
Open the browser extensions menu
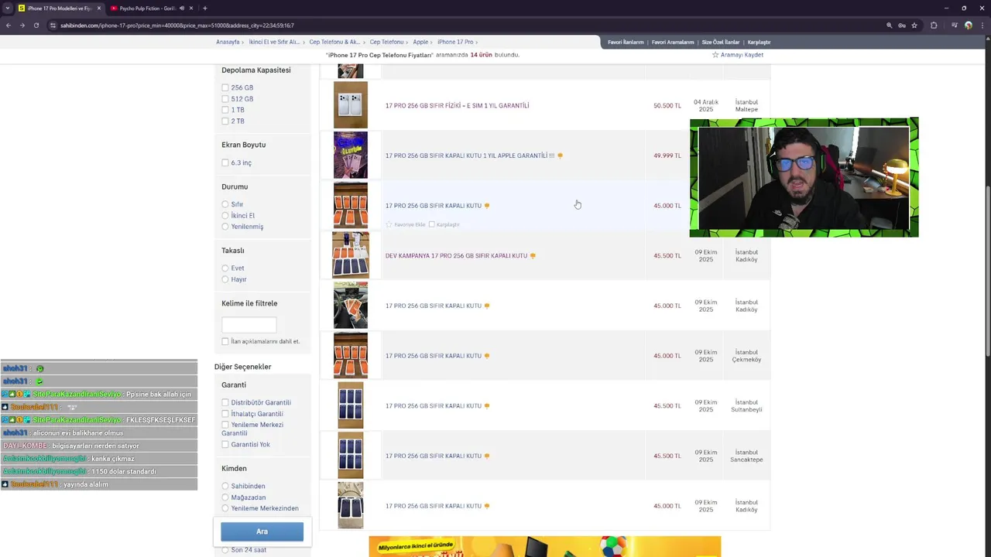click(934, 26)
